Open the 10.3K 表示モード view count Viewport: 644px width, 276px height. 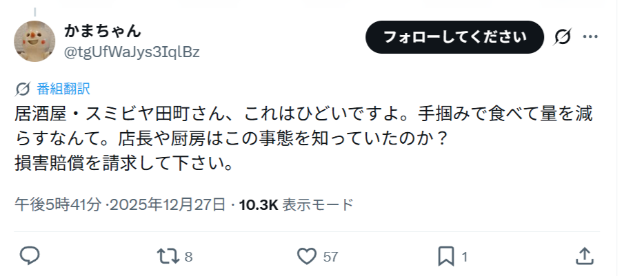(296, 204)
